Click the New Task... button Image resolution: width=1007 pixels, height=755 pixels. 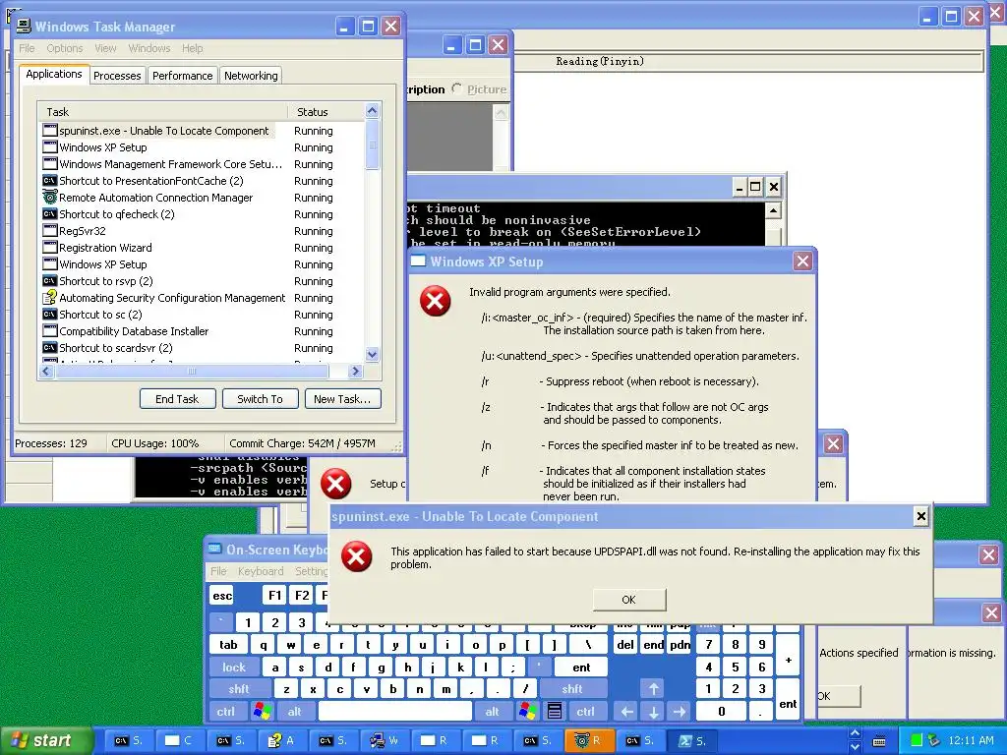coord(342,399)
